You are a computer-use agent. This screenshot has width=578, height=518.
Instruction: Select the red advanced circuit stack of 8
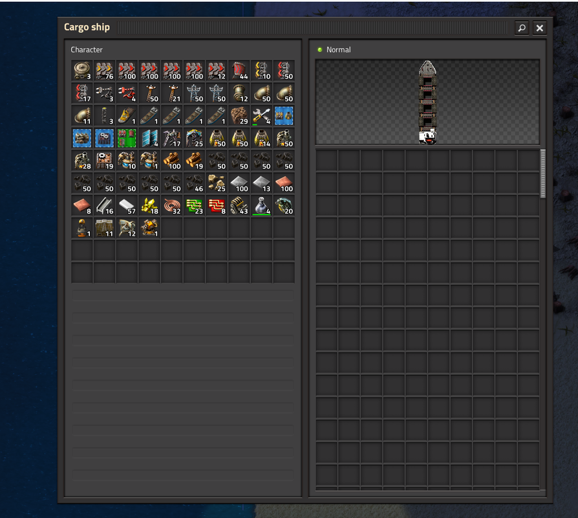[x=217, y=206]
